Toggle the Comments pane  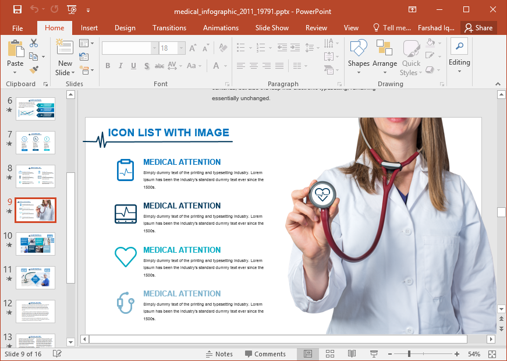[x=265, y=354]
